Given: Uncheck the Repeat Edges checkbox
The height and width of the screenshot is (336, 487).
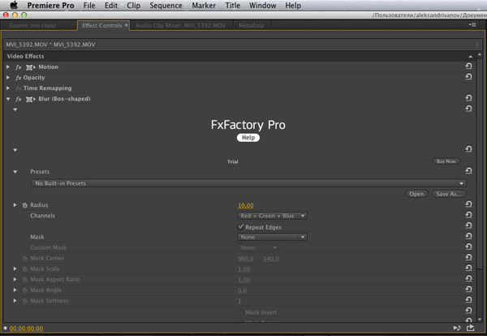Looking at the screenshot, I should coord(241,226).
